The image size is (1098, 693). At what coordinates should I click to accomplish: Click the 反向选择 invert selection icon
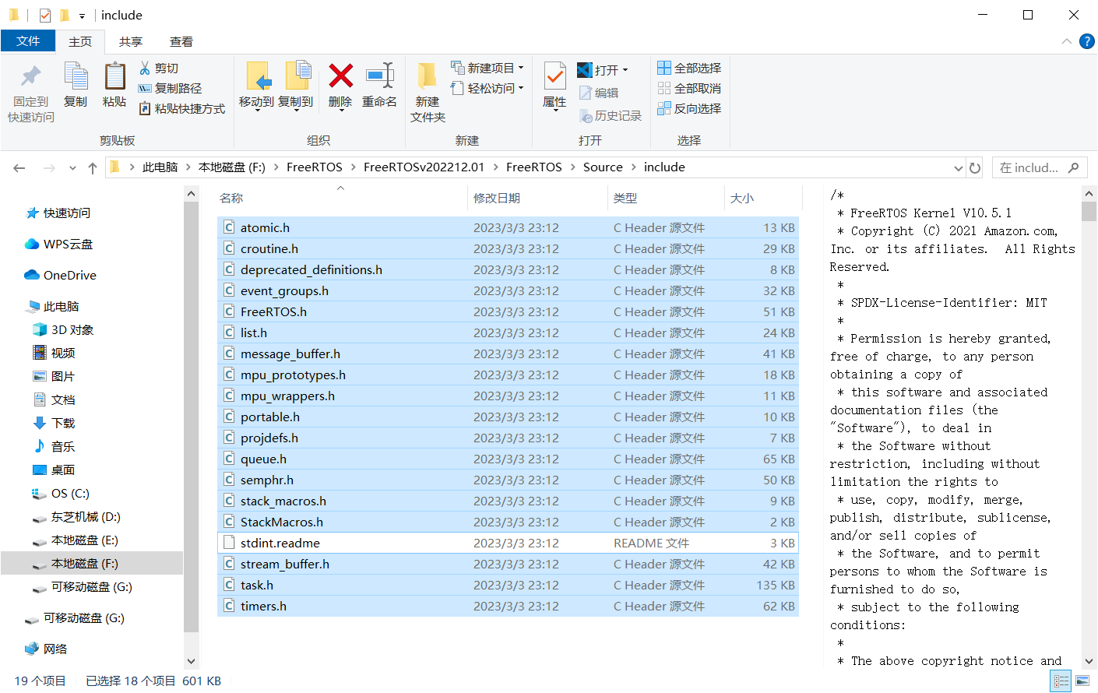pyautogui.click(x=664, y=109)
